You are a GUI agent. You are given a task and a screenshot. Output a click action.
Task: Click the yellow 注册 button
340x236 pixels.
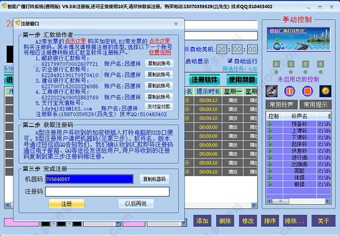(66, 204)
